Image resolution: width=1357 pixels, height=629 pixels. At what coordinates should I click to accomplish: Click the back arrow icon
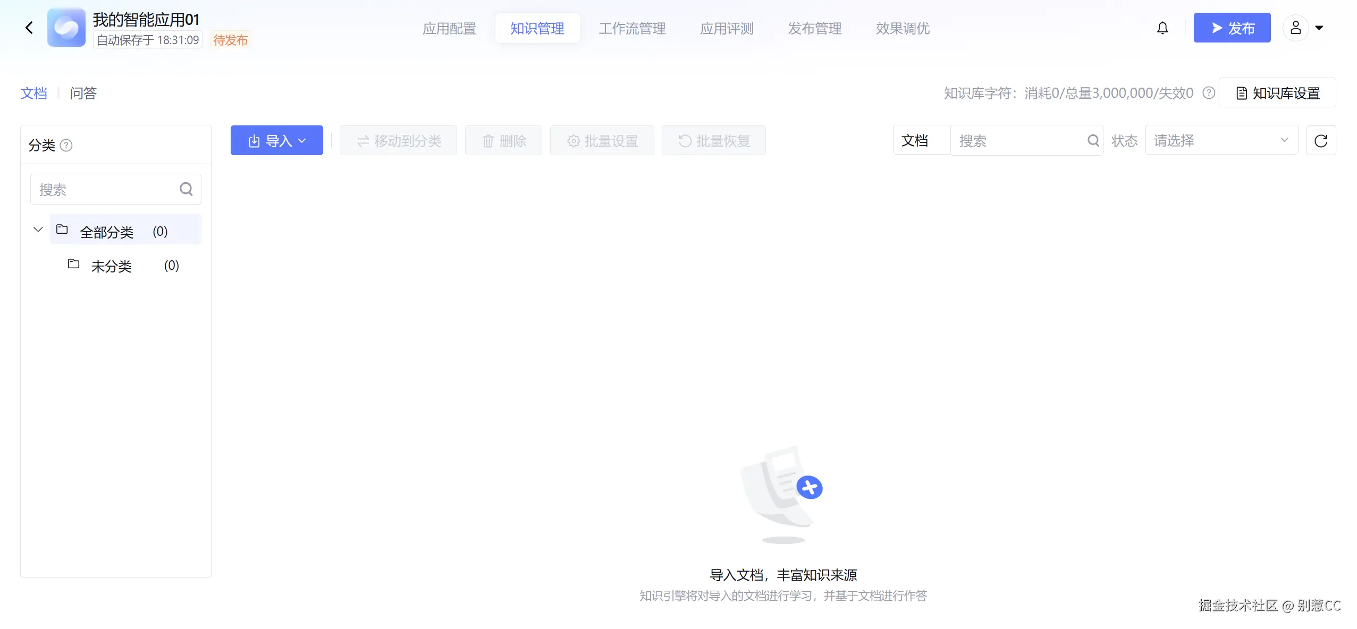click(29, 28)
